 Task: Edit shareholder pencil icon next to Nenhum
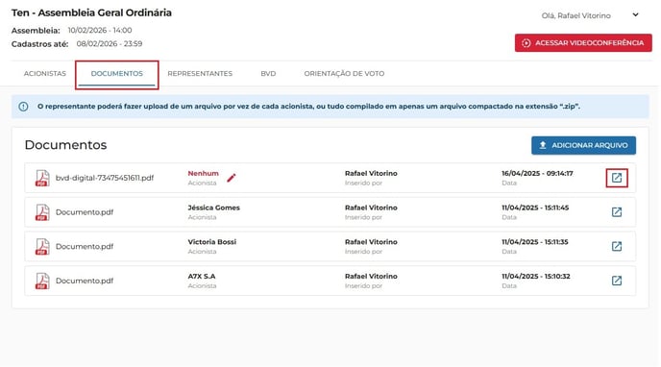(231, 179)
